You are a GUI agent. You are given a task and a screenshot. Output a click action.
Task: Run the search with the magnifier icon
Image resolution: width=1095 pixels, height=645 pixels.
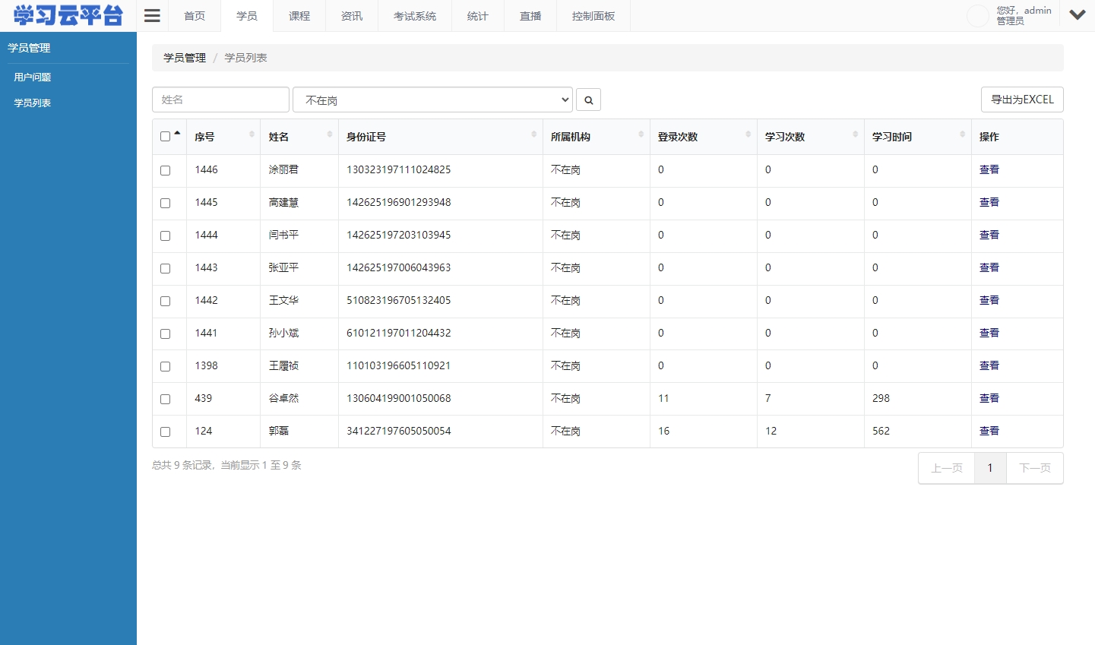[x=588, y=99]
